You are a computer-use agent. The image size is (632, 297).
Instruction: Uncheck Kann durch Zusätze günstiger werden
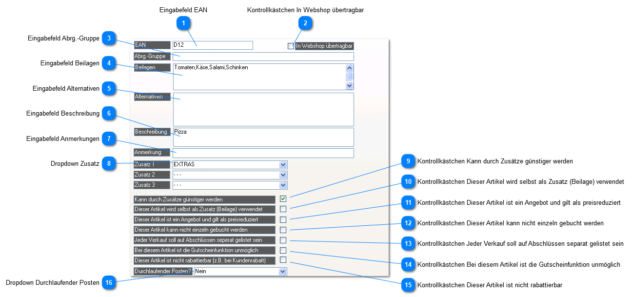[283, 199]
